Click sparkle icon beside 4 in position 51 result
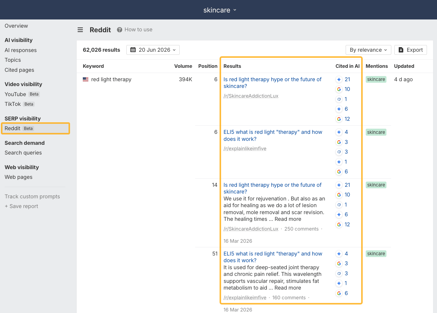 [339, 254]
